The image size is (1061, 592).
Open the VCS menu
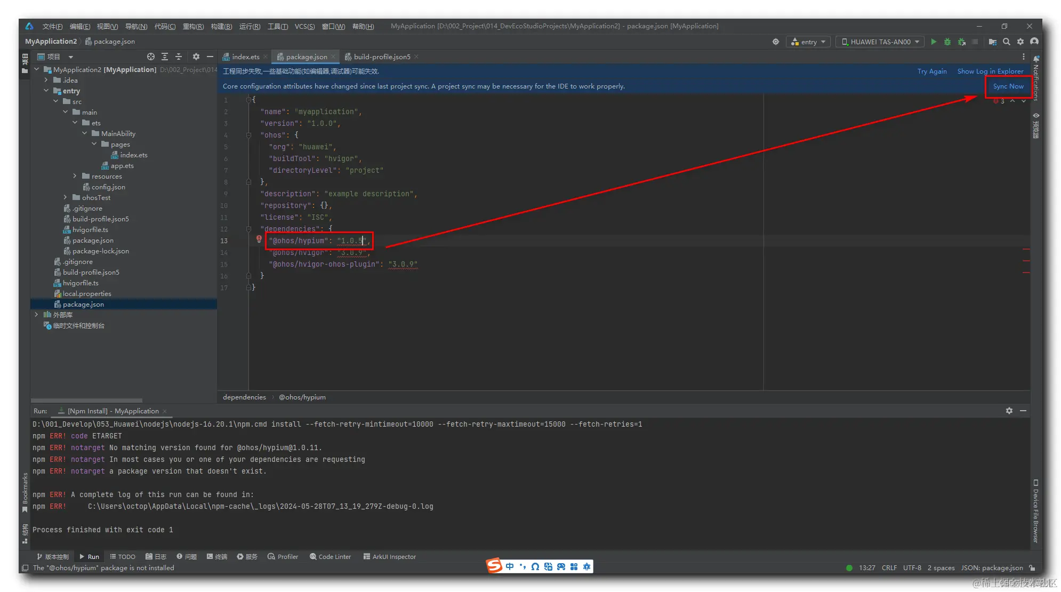(x=304, y=26)
